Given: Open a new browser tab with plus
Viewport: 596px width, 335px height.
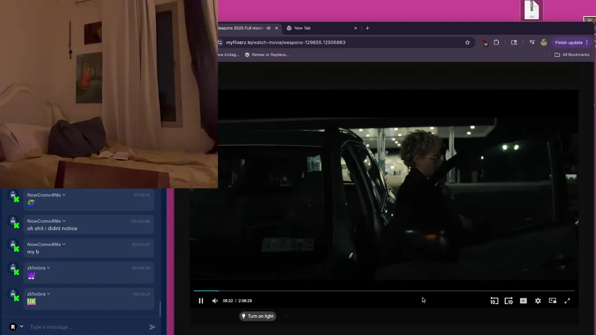Looking at the screenshot, I should click(x=367, y=28).
